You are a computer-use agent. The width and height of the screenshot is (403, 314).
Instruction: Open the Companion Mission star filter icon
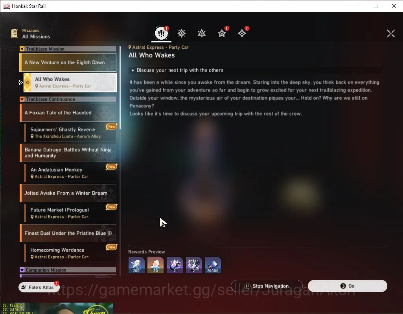(222, 33)
